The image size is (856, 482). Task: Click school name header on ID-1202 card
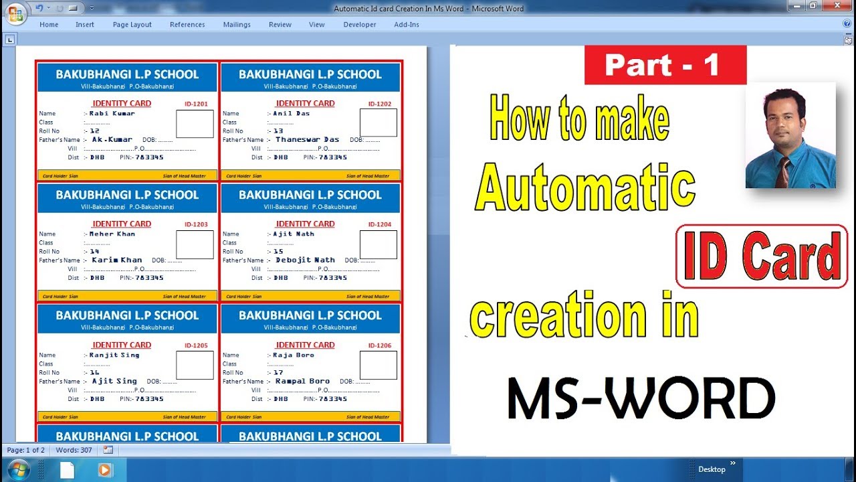[310, 74]
